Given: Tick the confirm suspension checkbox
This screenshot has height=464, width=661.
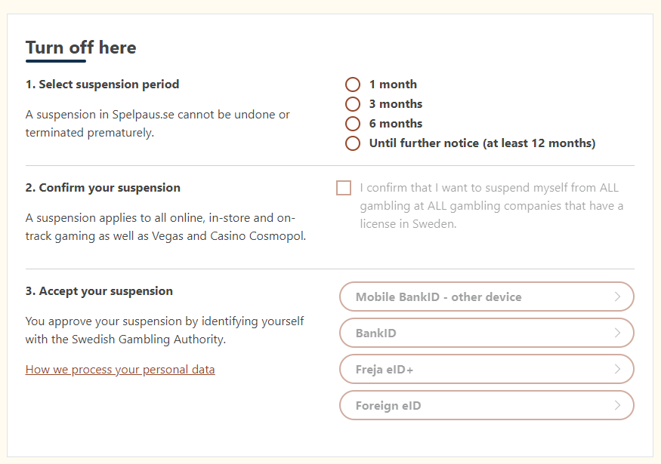Looking at the screenshot, I should point(344,188).
